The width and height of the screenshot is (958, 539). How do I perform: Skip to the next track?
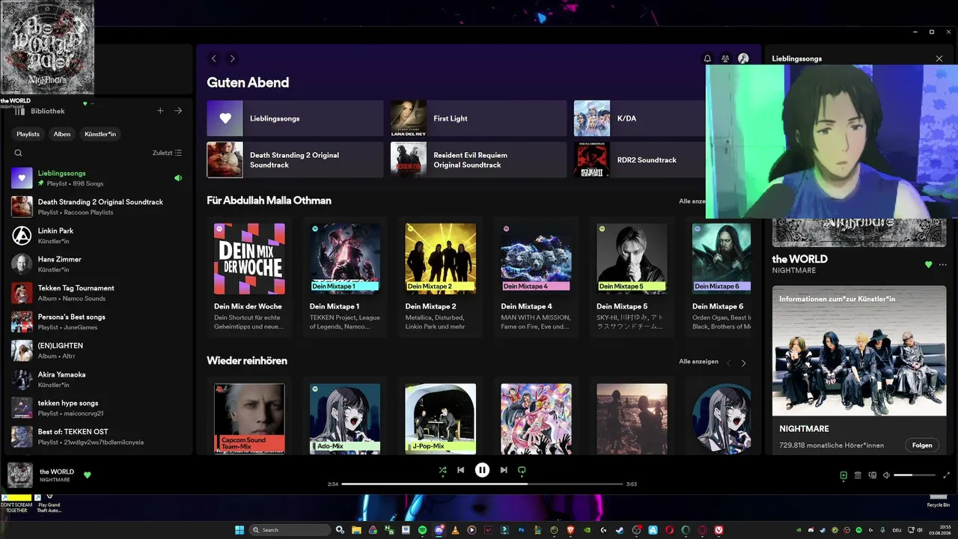[504, 470]
